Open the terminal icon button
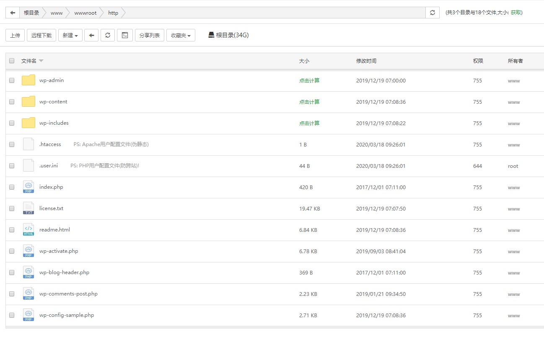 click(x=125, y=35)
